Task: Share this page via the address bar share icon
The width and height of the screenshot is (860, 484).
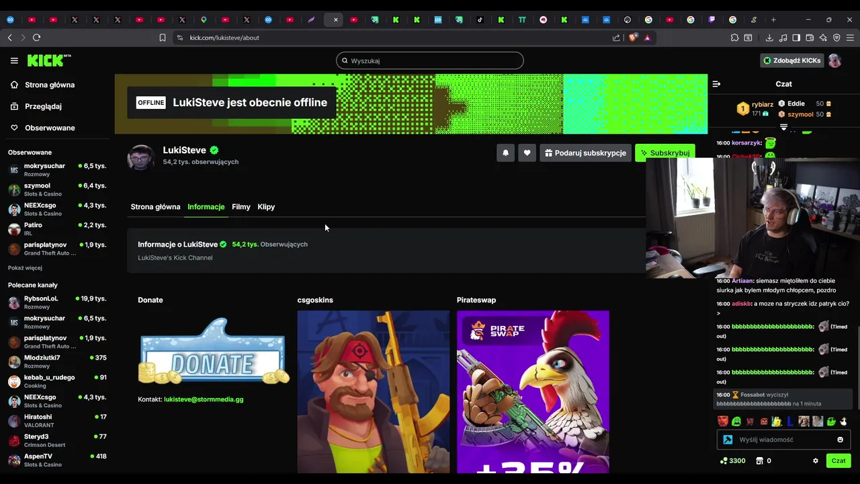Action: [x=616, y=38]
